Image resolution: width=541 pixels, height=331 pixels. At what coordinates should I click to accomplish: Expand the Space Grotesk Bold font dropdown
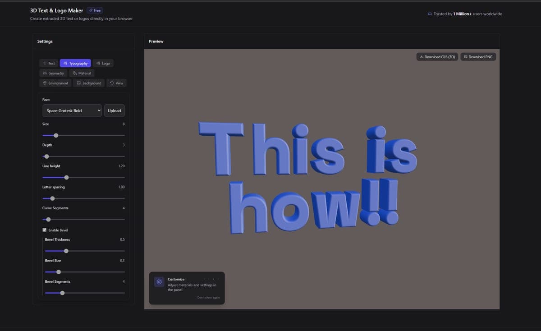pos(72,110)
